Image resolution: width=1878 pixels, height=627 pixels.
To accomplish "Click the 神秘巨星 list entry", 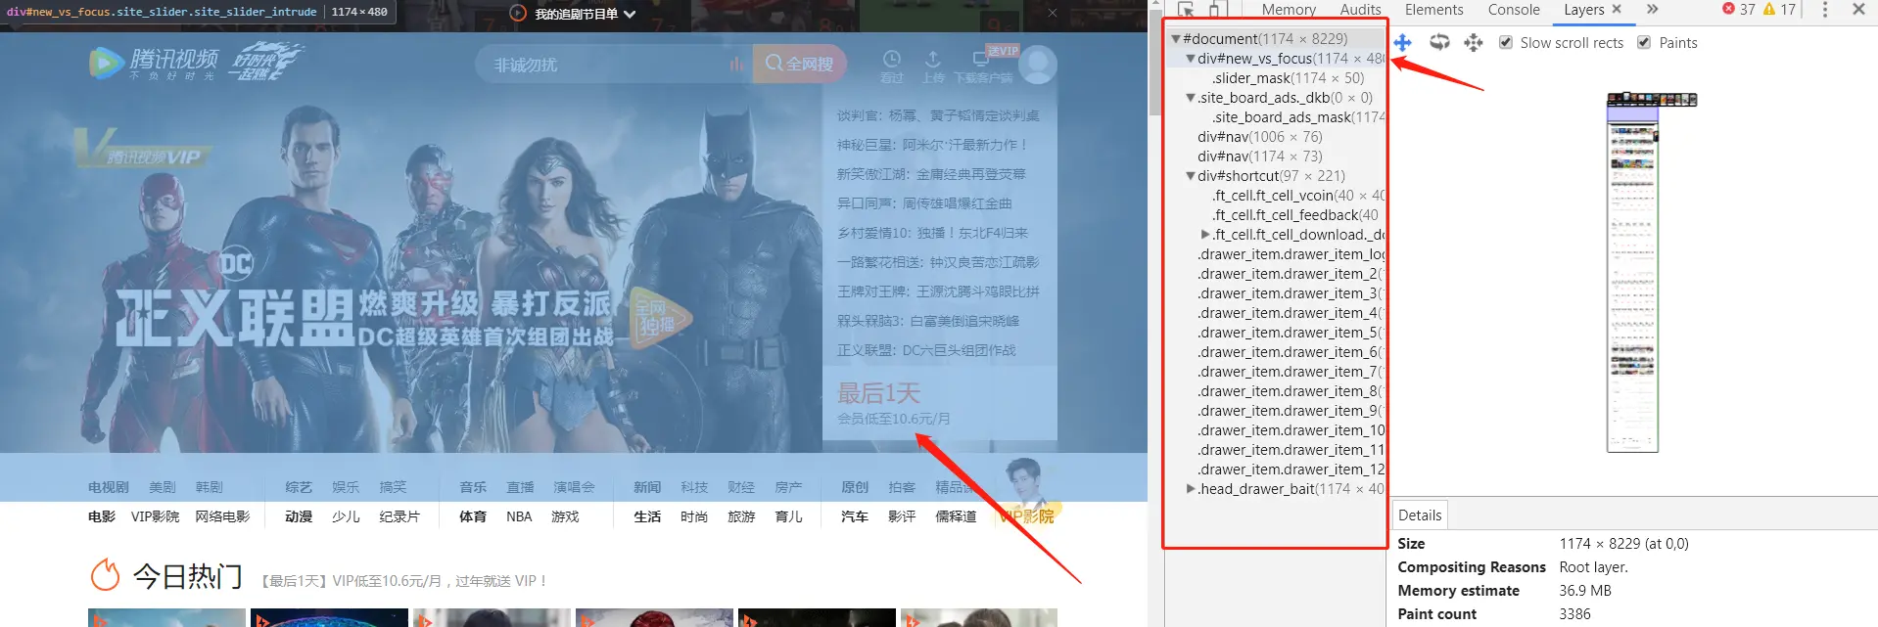I will click(933, 145).
